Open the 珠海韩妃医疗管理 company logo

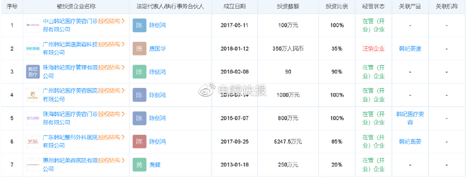coord(33,72)
